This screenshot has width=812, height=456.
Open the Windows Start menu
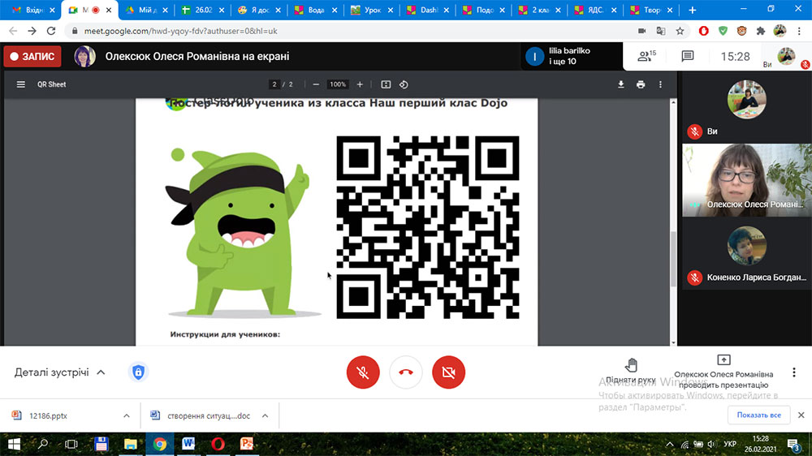(x=14, y=444)
